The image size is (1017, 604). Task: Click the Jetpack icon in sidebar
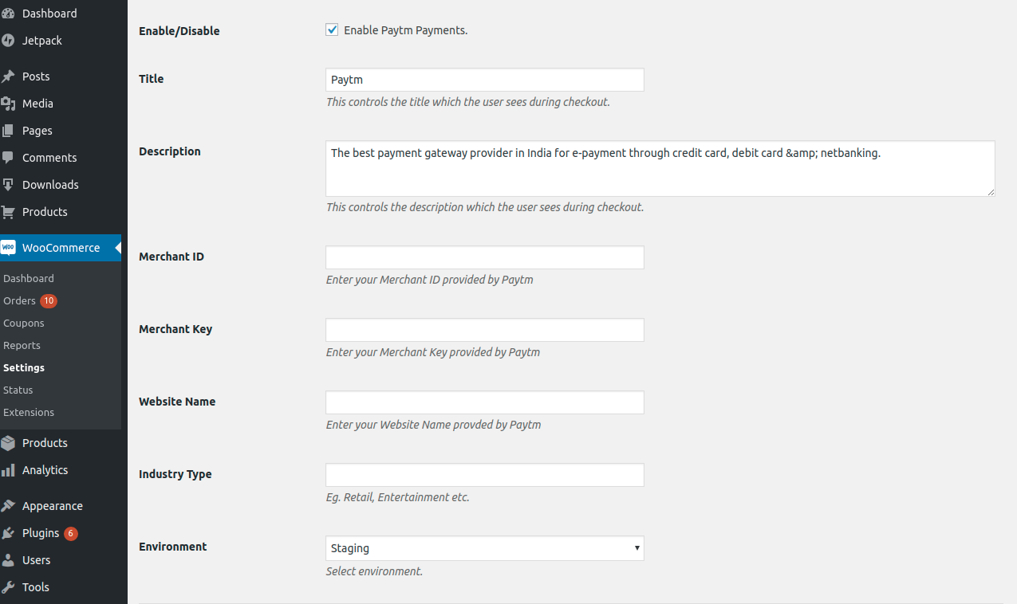click(8, 41)
